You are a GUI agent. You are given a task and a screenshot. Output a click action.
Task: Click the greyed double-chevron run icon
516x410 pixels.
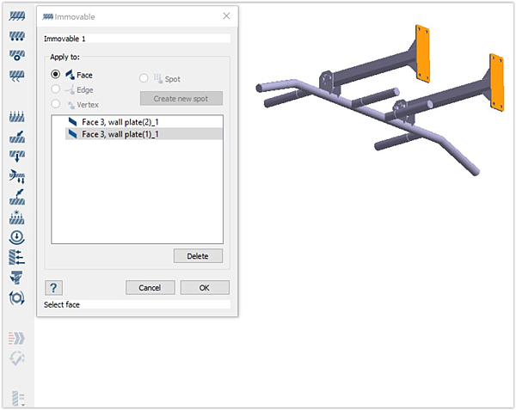(x=17, y=338)
